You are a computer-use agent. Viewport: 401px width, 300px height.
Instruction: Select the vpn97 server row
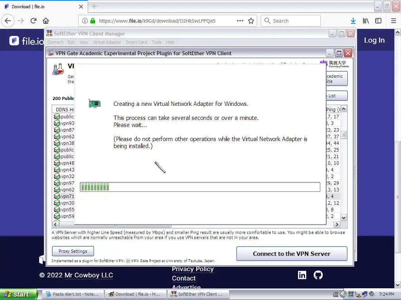64,183
